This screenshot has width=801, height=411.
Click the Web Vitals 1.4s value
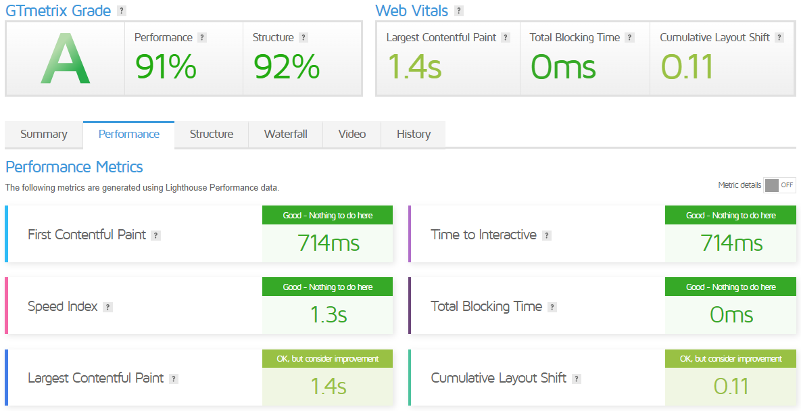414,67
